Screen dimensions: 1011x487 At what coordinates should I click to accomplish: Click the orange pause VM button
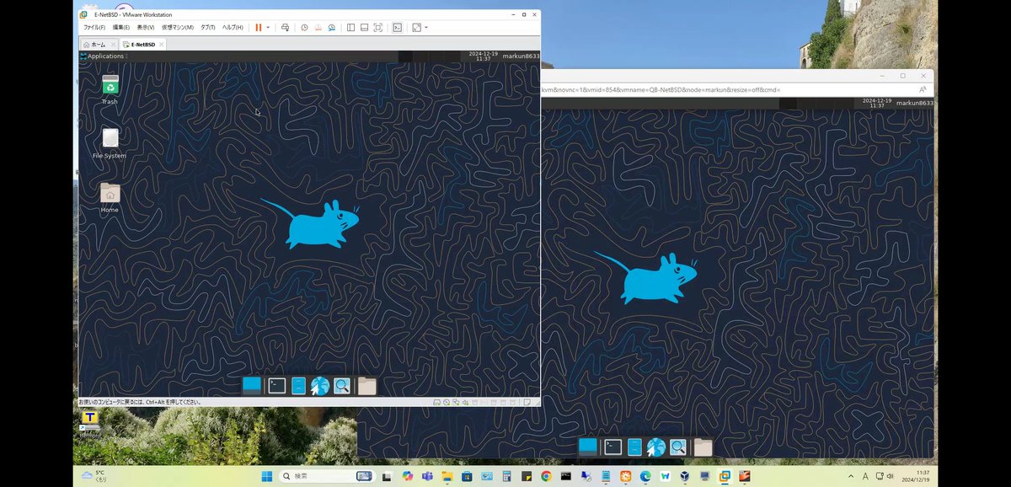[258, 27]
